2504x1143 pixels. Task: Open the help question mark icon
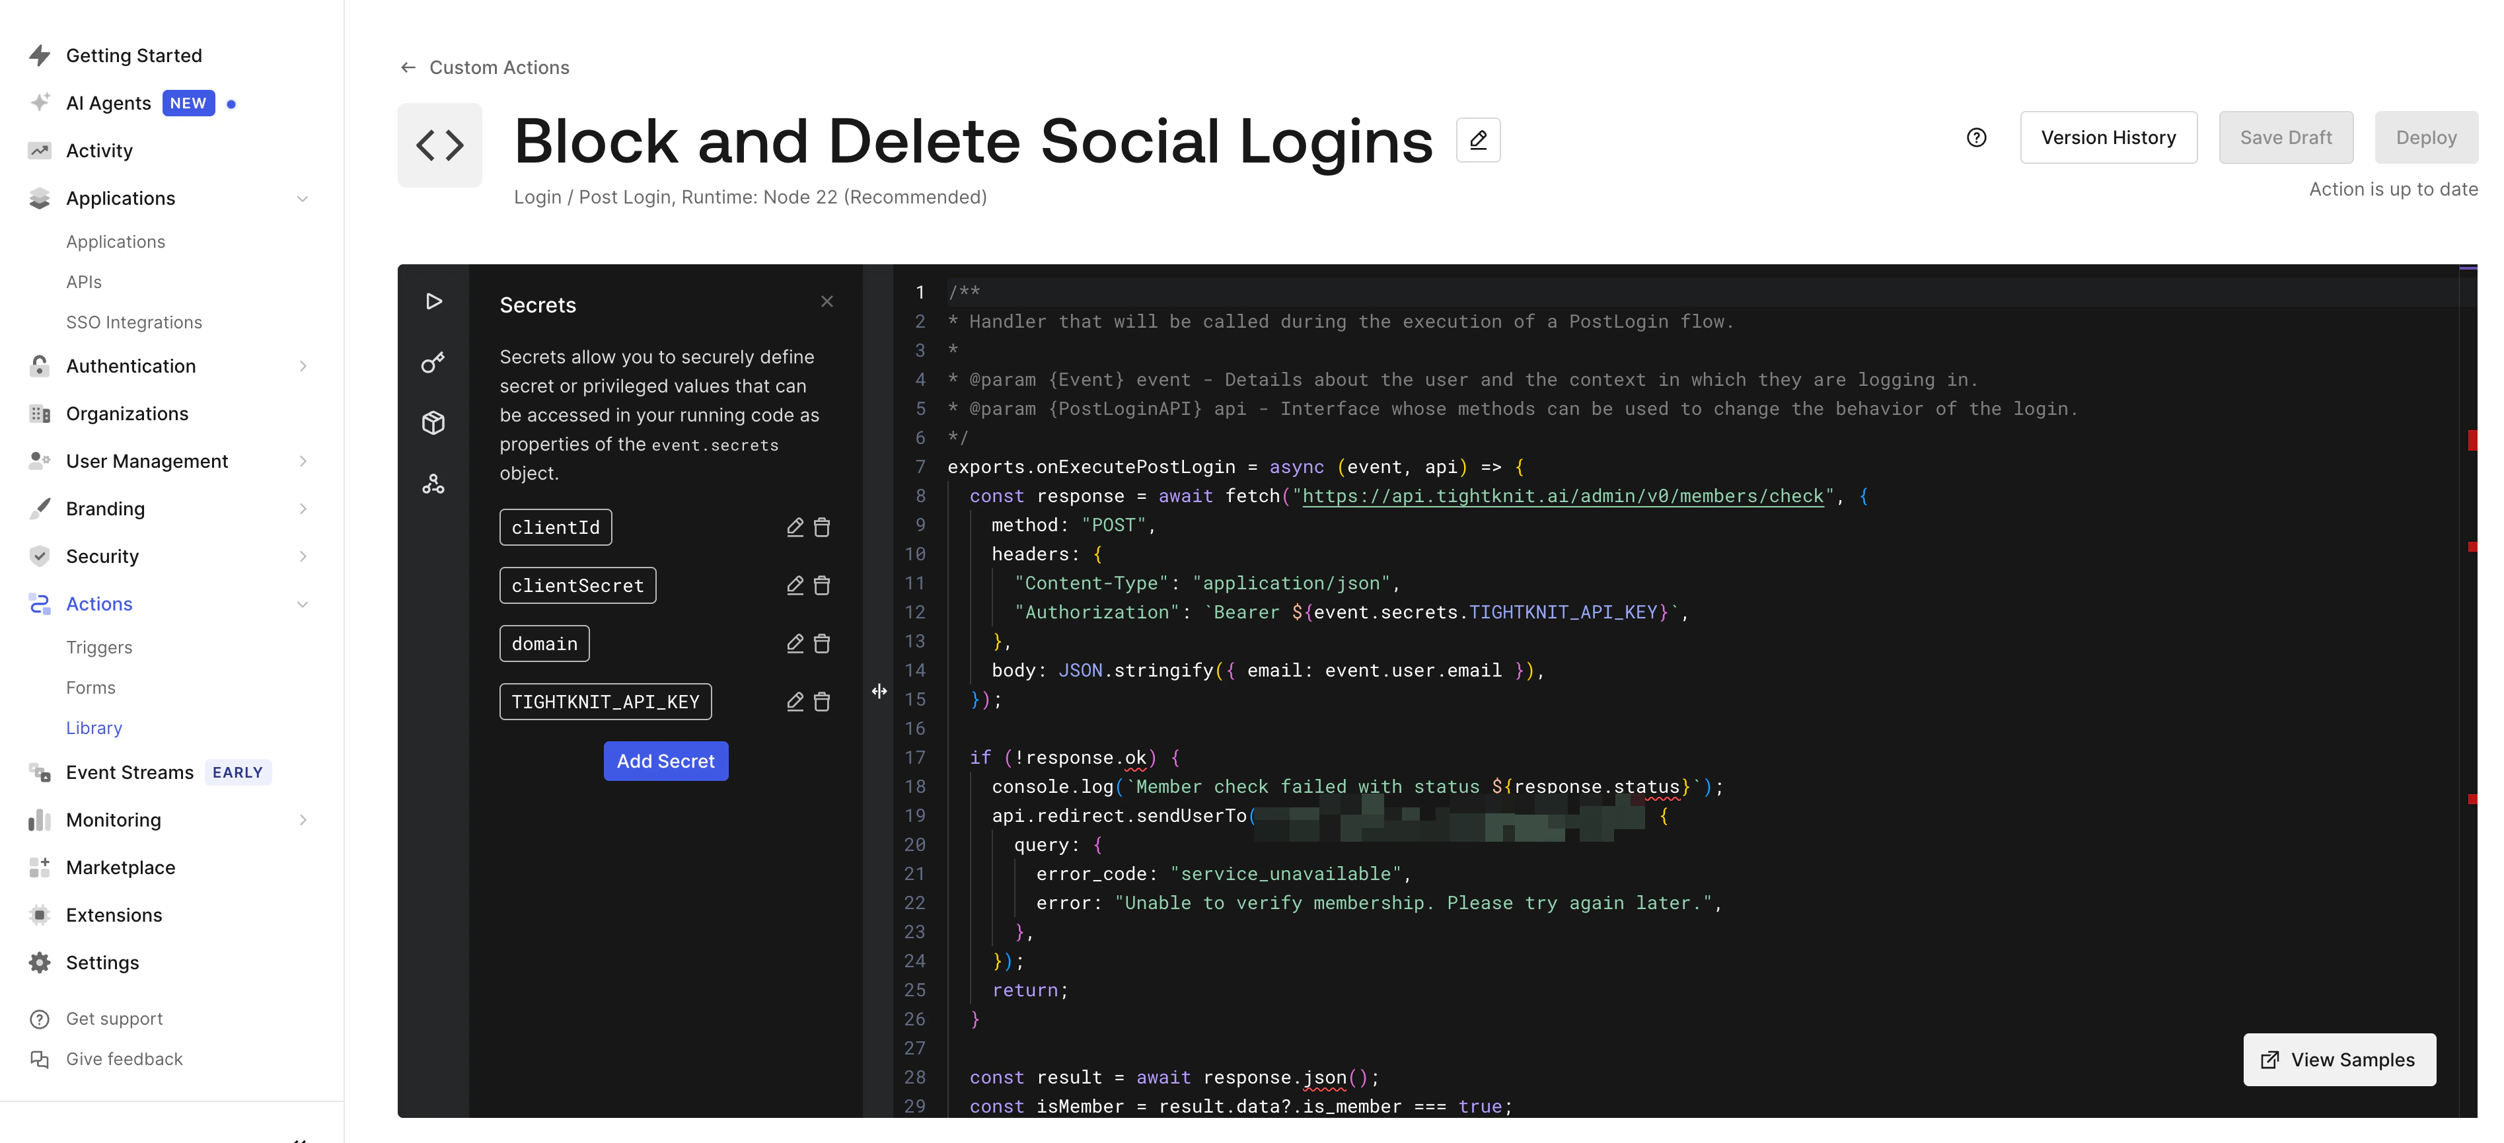point(1976,137)
